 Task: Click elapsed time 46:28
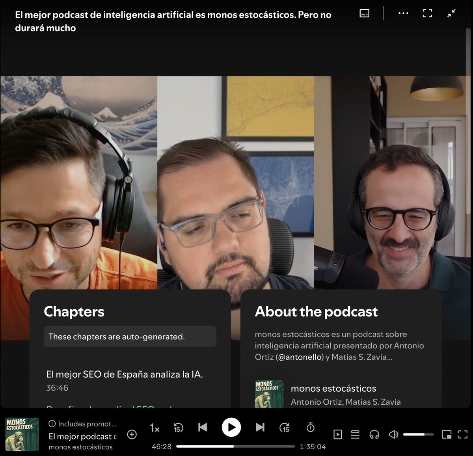coord(162,447)
